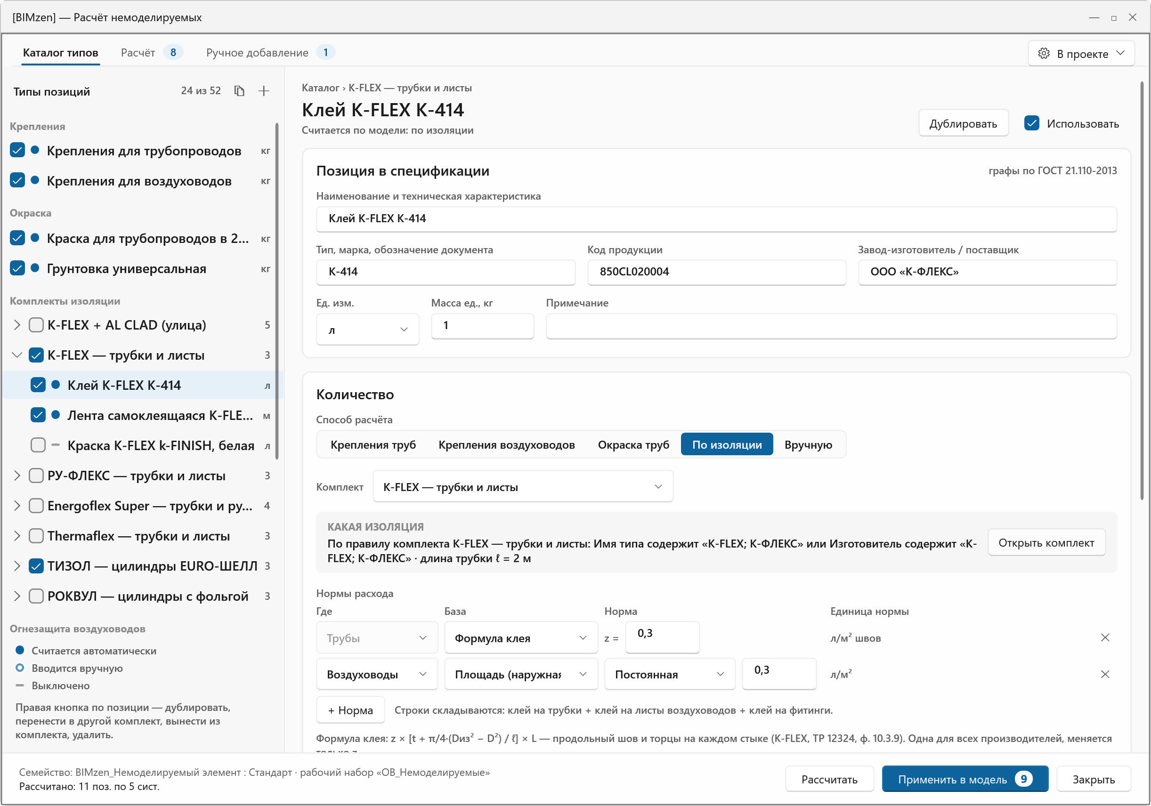Click blue status dot of Крепления для трубопроводов
The image size is (1151, 806).
click(x=35, y=150)
